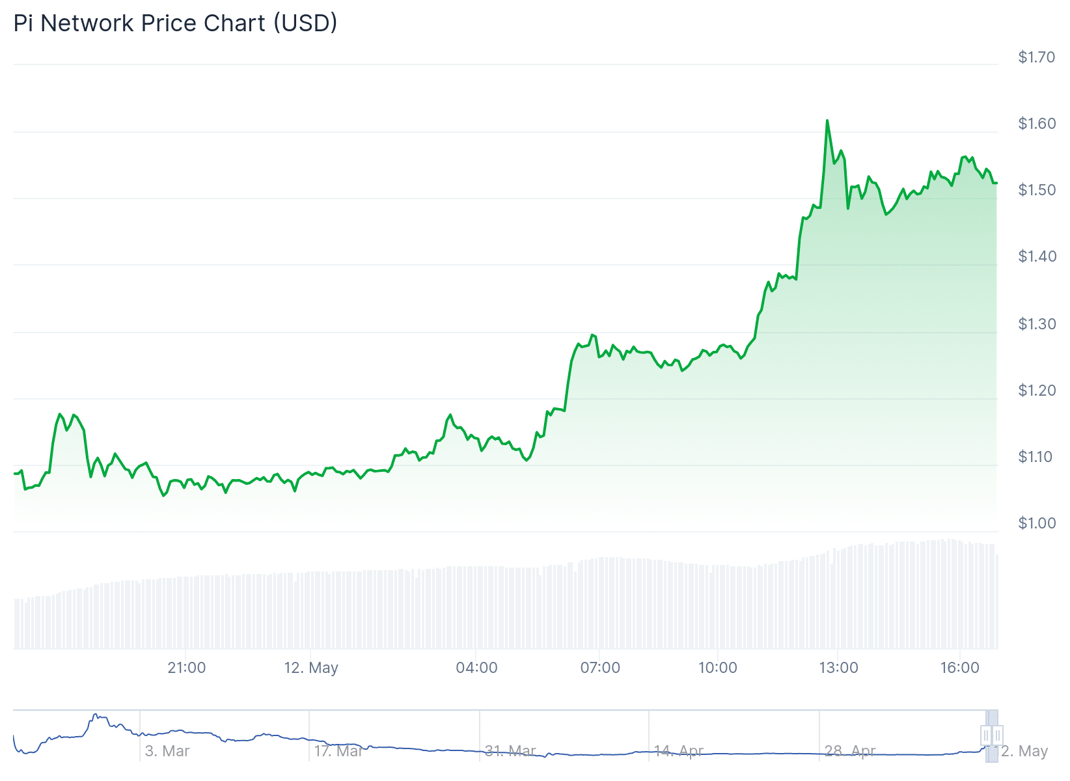Click the 14. Apr navigator date label
The image size is (1070, 781).
pyautogui.click(x=679, y=751)
